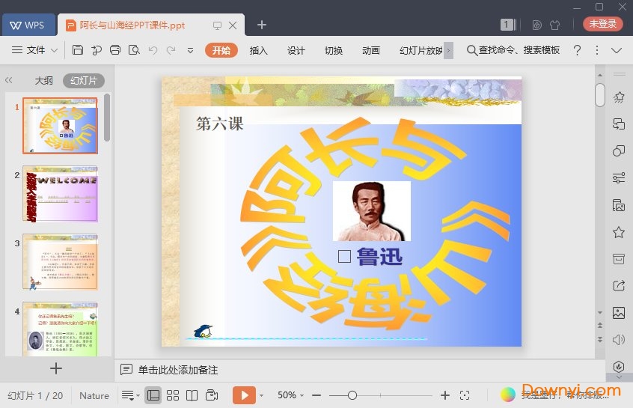The height and width of the screenshot is (408, 633).
Task: Add a new slide with plus button
Action: click(x=55, y=368)
